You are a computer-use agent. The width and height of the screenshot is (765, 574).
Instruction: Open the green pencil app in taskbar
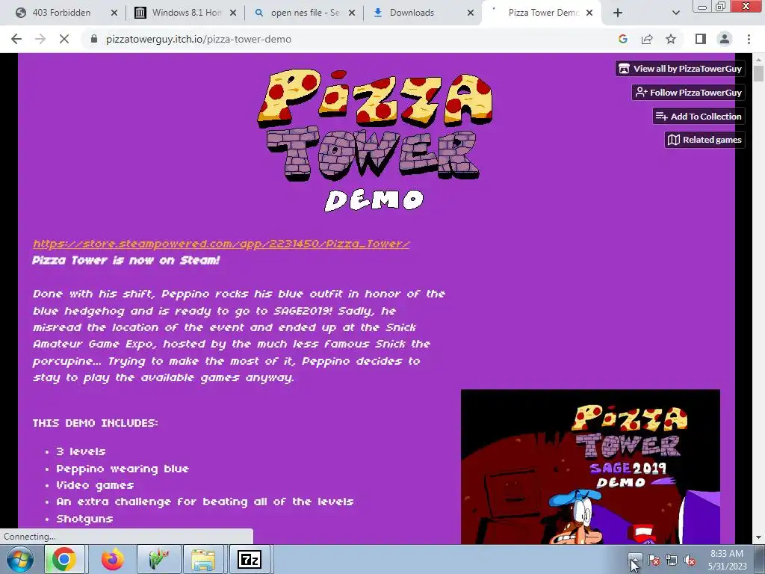[158, 559]
